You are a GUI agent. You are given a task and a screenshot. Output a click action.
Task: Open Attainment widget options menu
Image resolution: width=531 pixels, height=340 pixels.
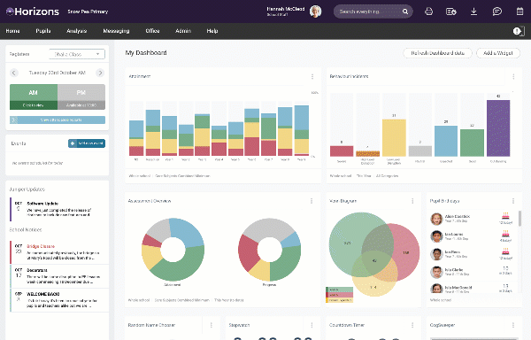(312, 77)
